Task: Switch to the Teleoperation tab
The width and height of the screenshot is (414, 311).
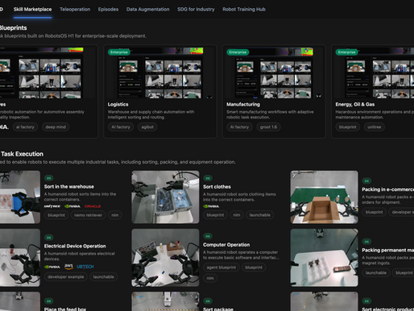Action: point(75,10)
